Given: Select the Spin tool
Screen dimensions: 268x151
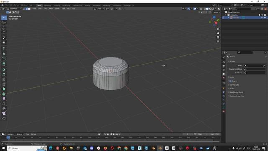Looking at the screenshot, I should [4, 94].
